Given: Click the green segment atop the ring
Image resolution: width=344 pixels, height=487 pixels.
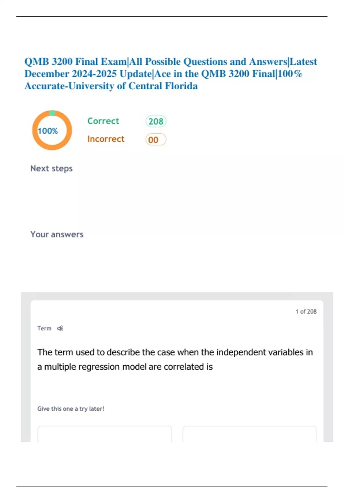Looking at the screenshot, I should point(52,113).
